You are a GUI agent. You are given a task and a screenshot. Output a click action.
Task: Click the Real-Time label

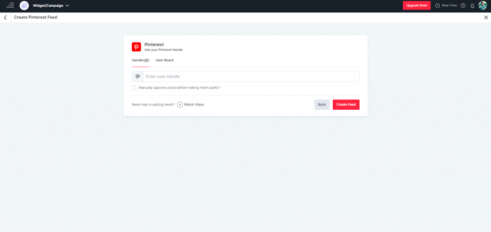pos(449,6)
